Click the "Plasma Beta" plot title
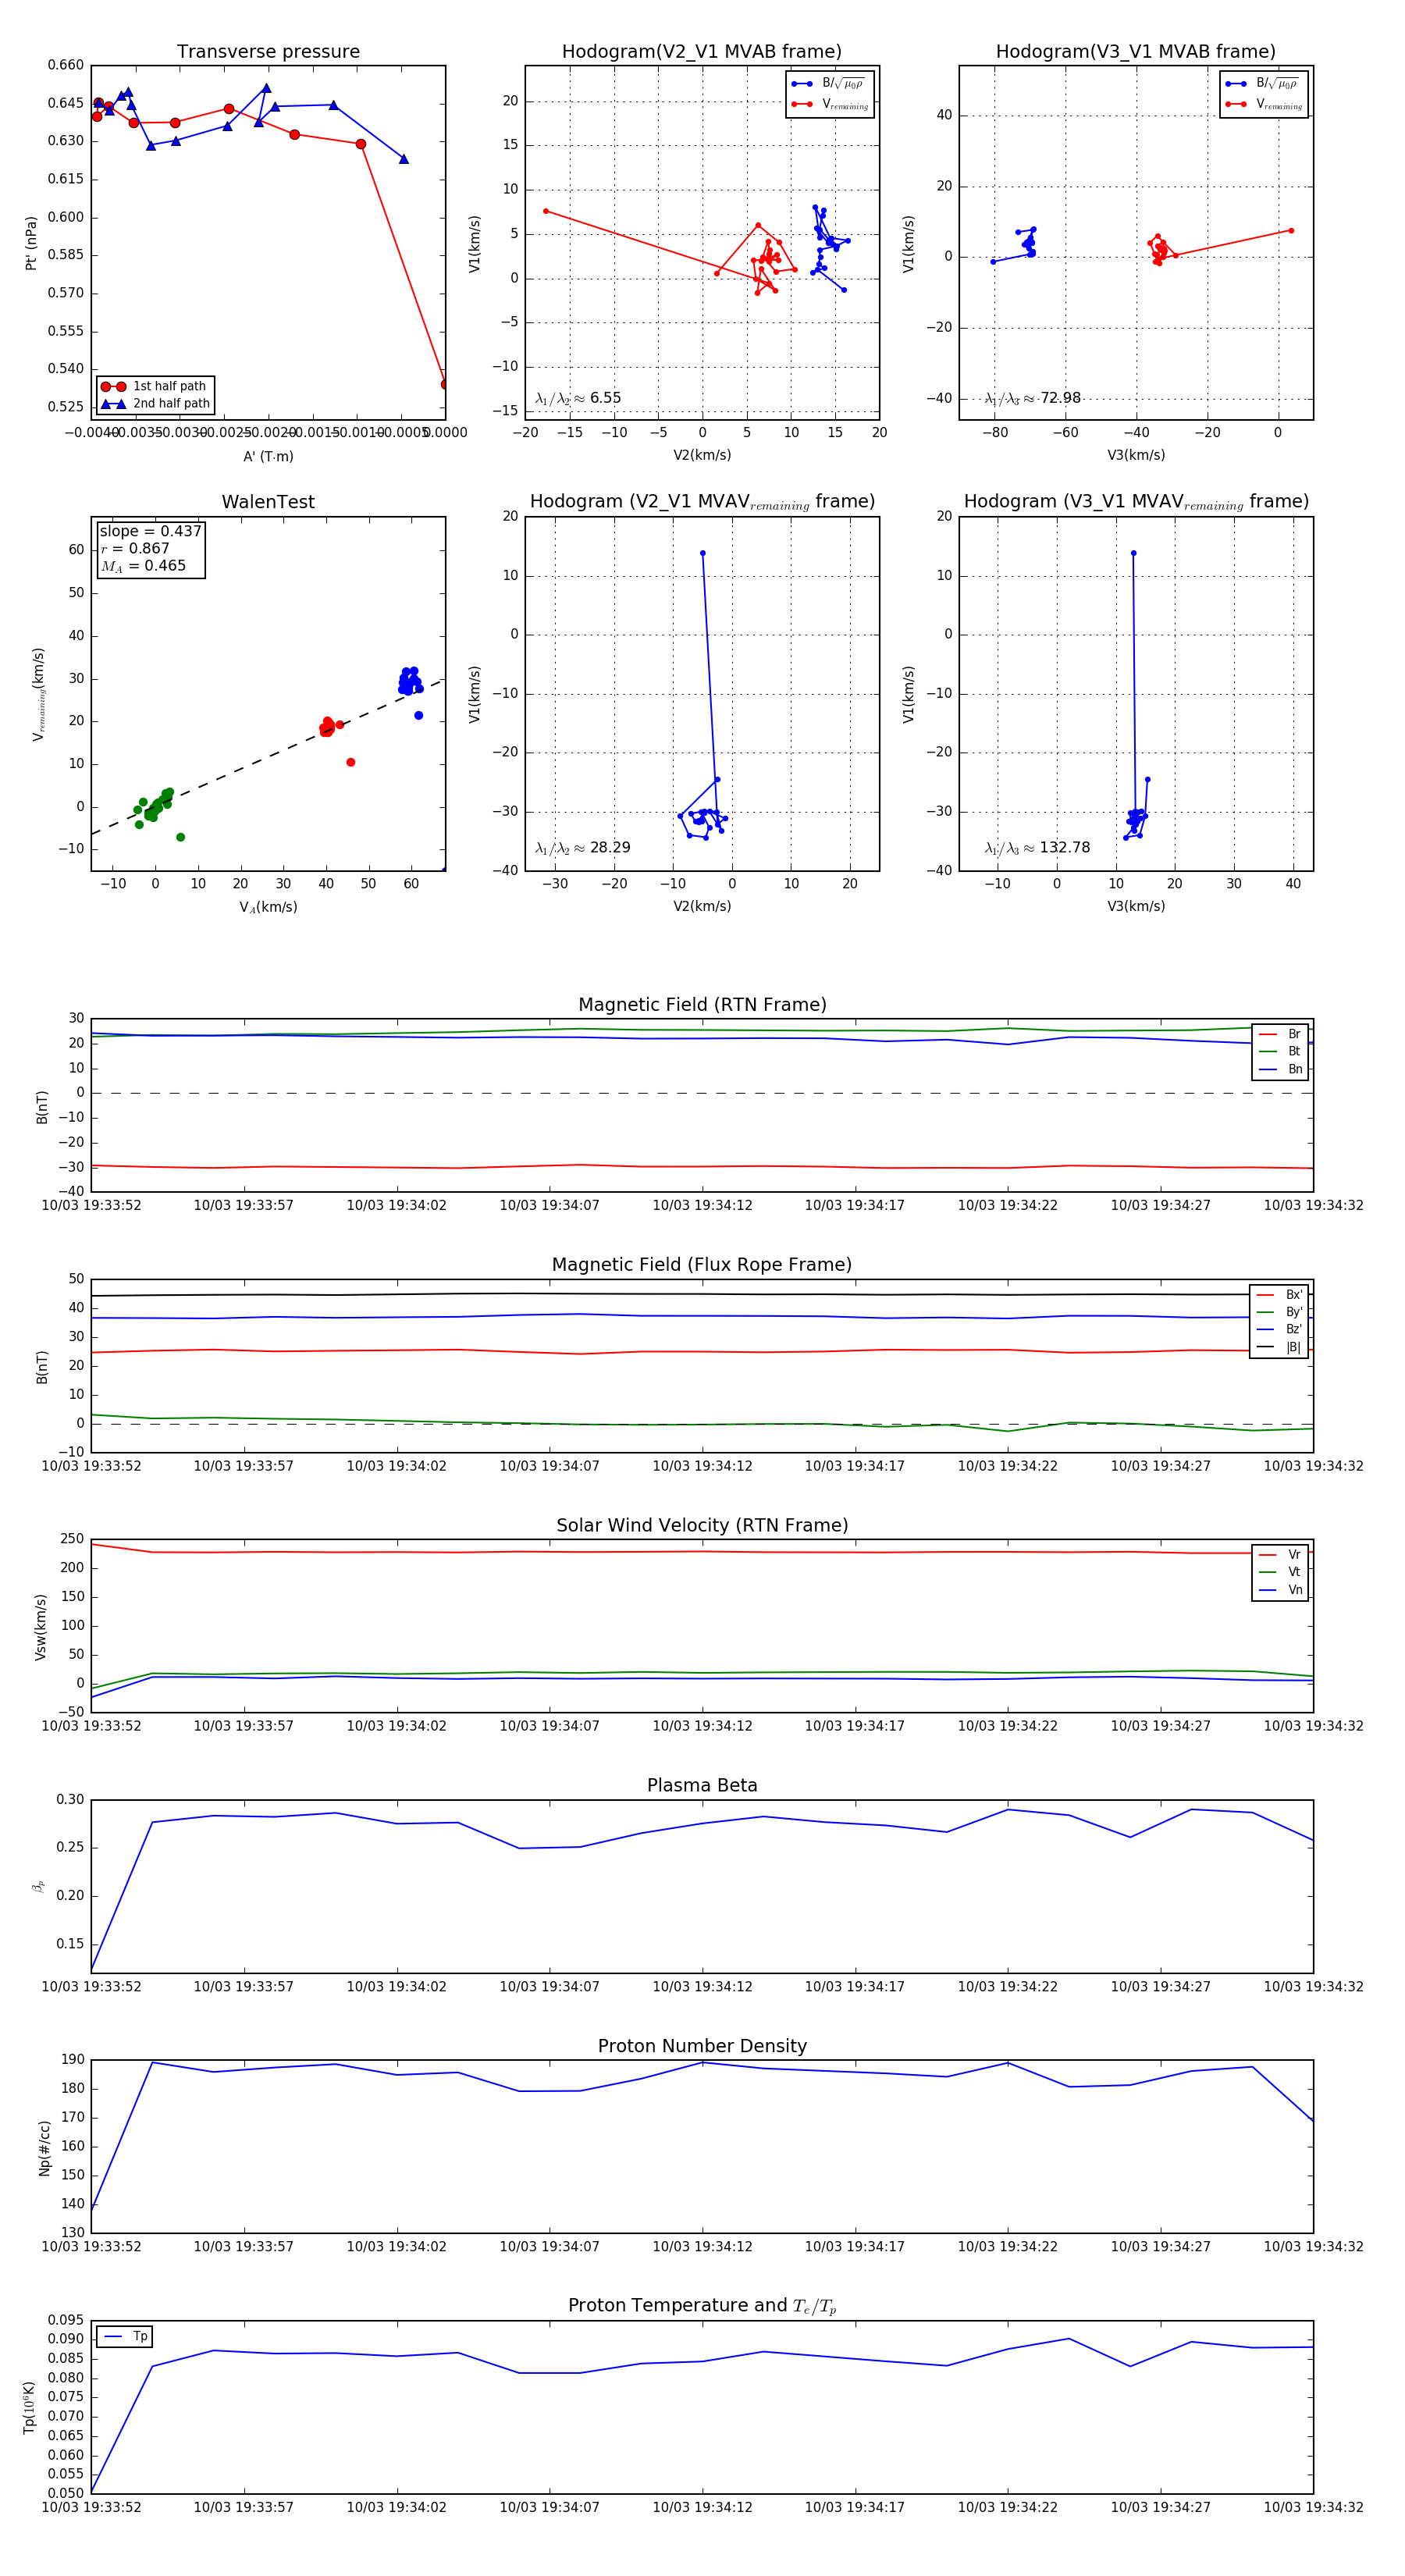Viewport: 1405px width, 2576px height. click(x=702, y=1786)
